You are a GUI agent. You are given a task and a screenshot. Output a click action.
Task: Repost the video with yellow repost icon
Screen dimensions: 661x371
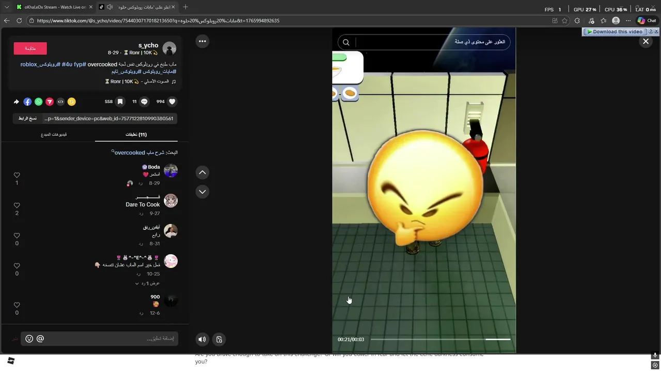[72, 102]
